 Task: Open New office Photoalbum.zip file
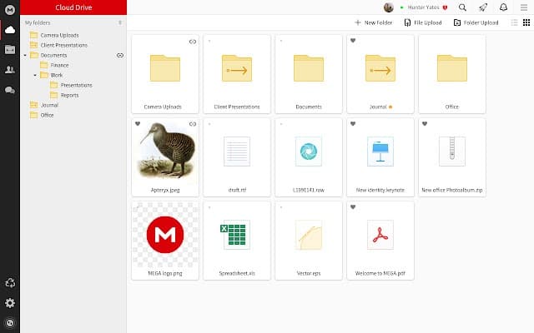pyautogui.click(x=452, y=157)
